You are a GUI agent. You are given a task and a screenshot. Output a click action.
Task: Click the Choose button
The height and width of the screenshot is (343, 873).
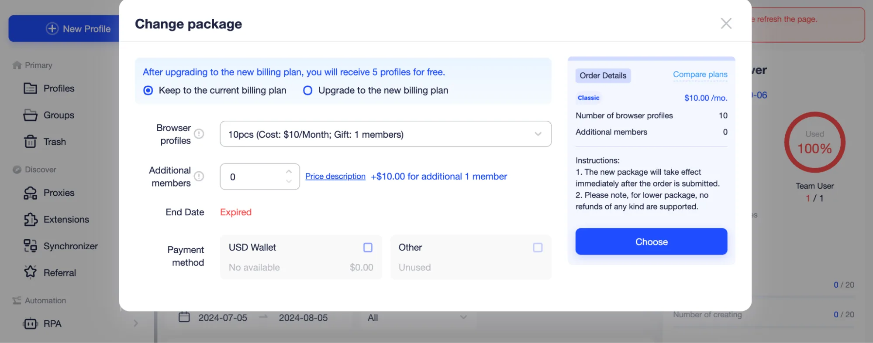(651, 241)
